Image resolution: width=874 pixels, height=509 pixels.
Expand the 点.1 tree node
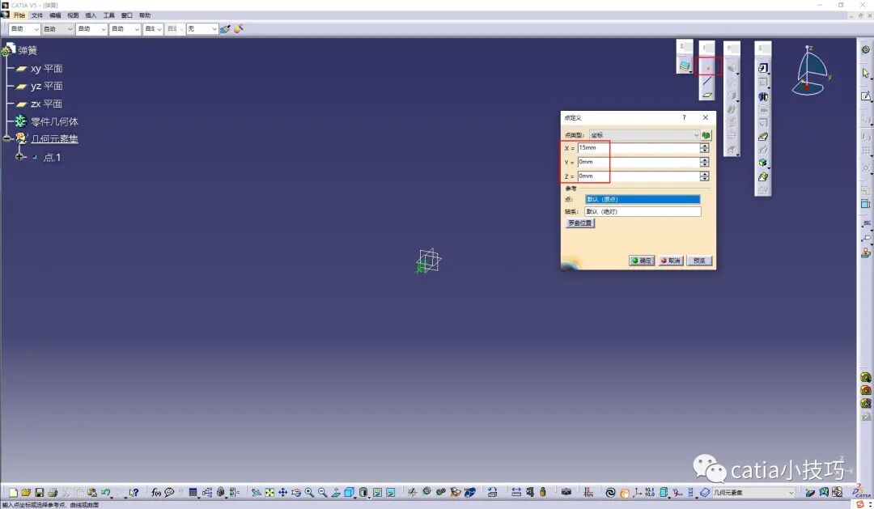[19, 157]
